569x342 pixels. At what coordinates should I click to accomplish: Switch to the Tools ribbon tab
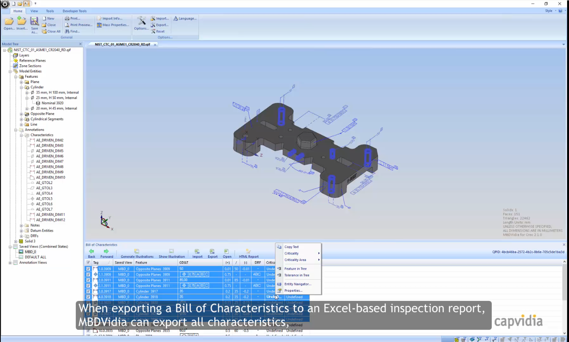(50, 11)
